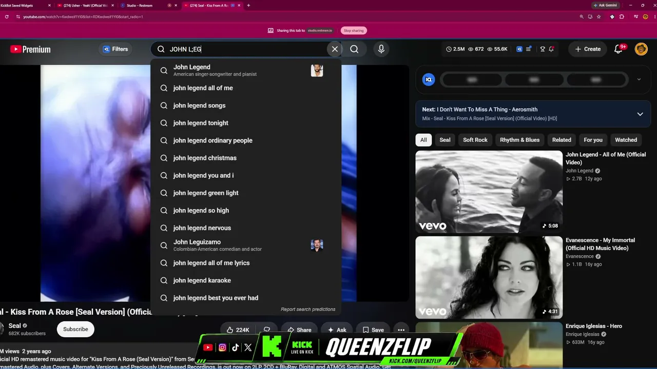Choose the John Legend artist suggestion
The image size is (657, 369).
[246, 70]
